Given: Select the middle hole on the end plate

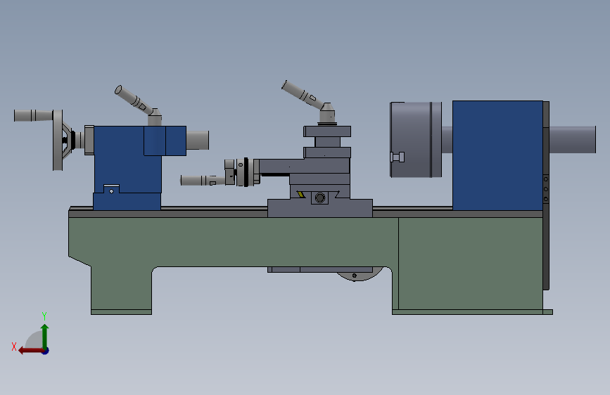Looking at the screenshot, I should click(x=546, y=189).
